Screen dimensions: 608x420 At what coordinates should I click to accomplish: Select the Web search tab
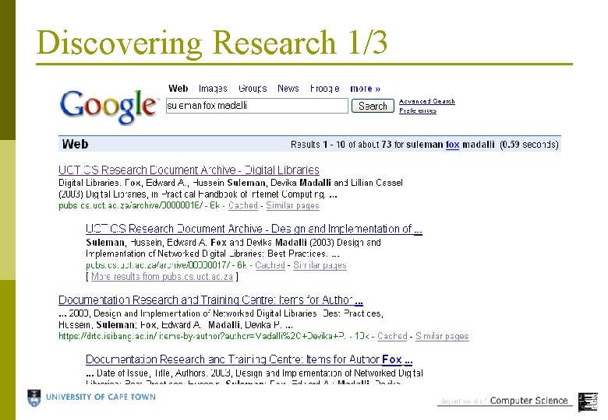178,89
